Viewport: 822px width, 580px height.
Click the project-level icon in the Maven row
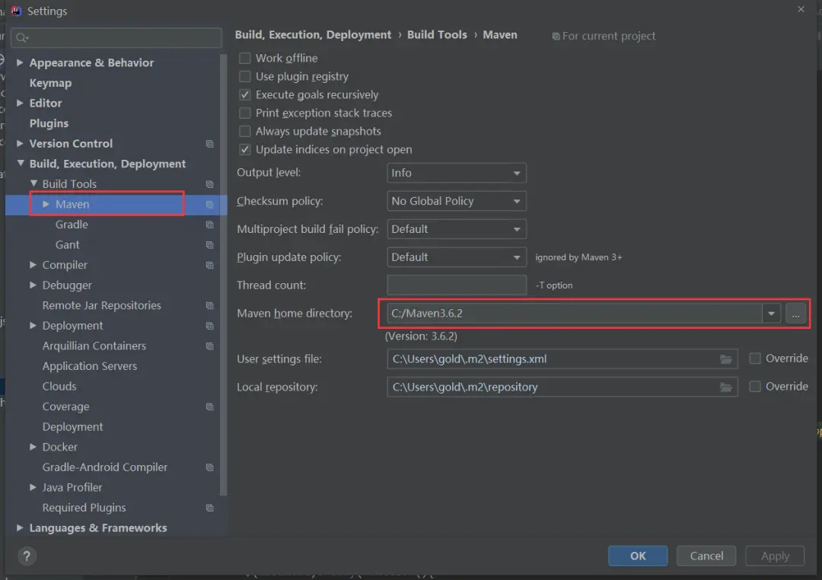(x=210, y=205)
